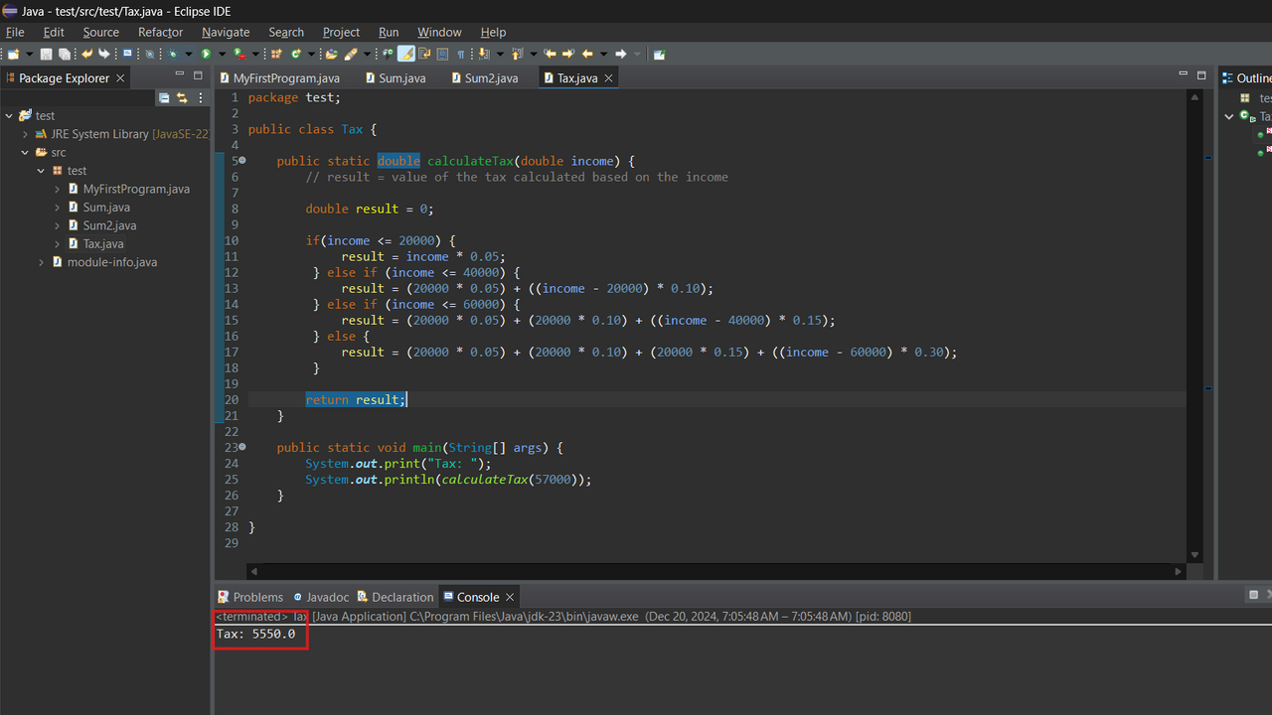Close the Package Explorer view
The width and height of the screenshot is (1272, 715).
pyautogui.click(x=120, y=77)
